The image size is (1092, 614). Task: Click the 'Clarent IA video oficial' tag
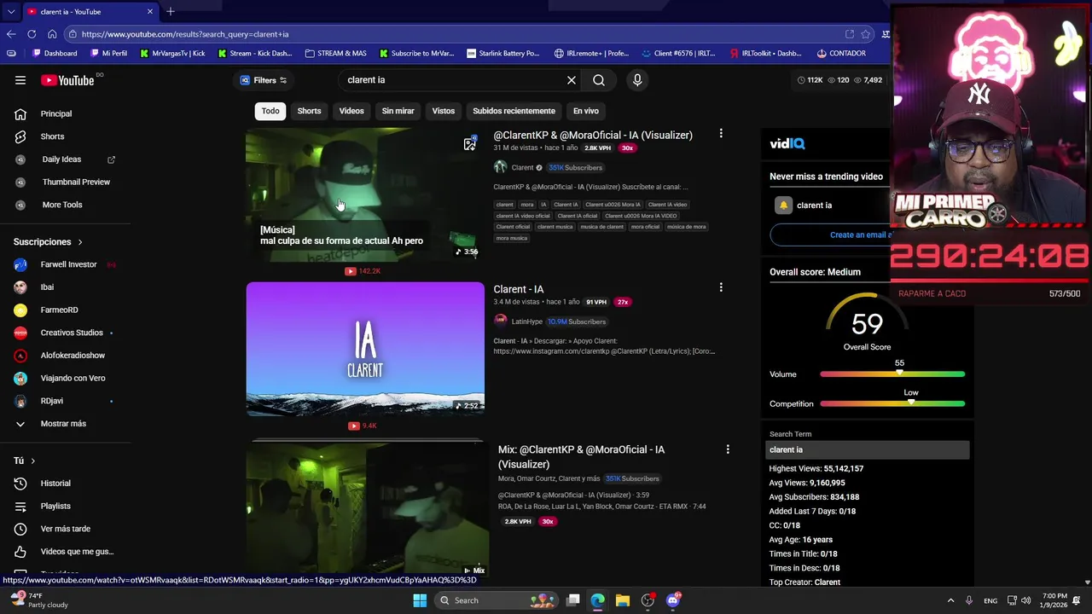(523, 216)
